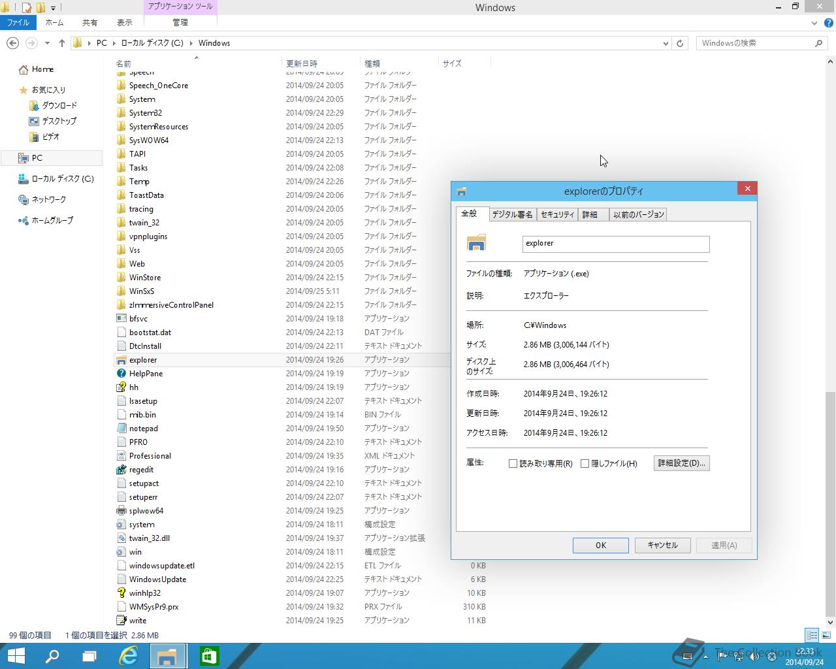Open the 管理 ribbon tab
836x669 pixels.
180,22
